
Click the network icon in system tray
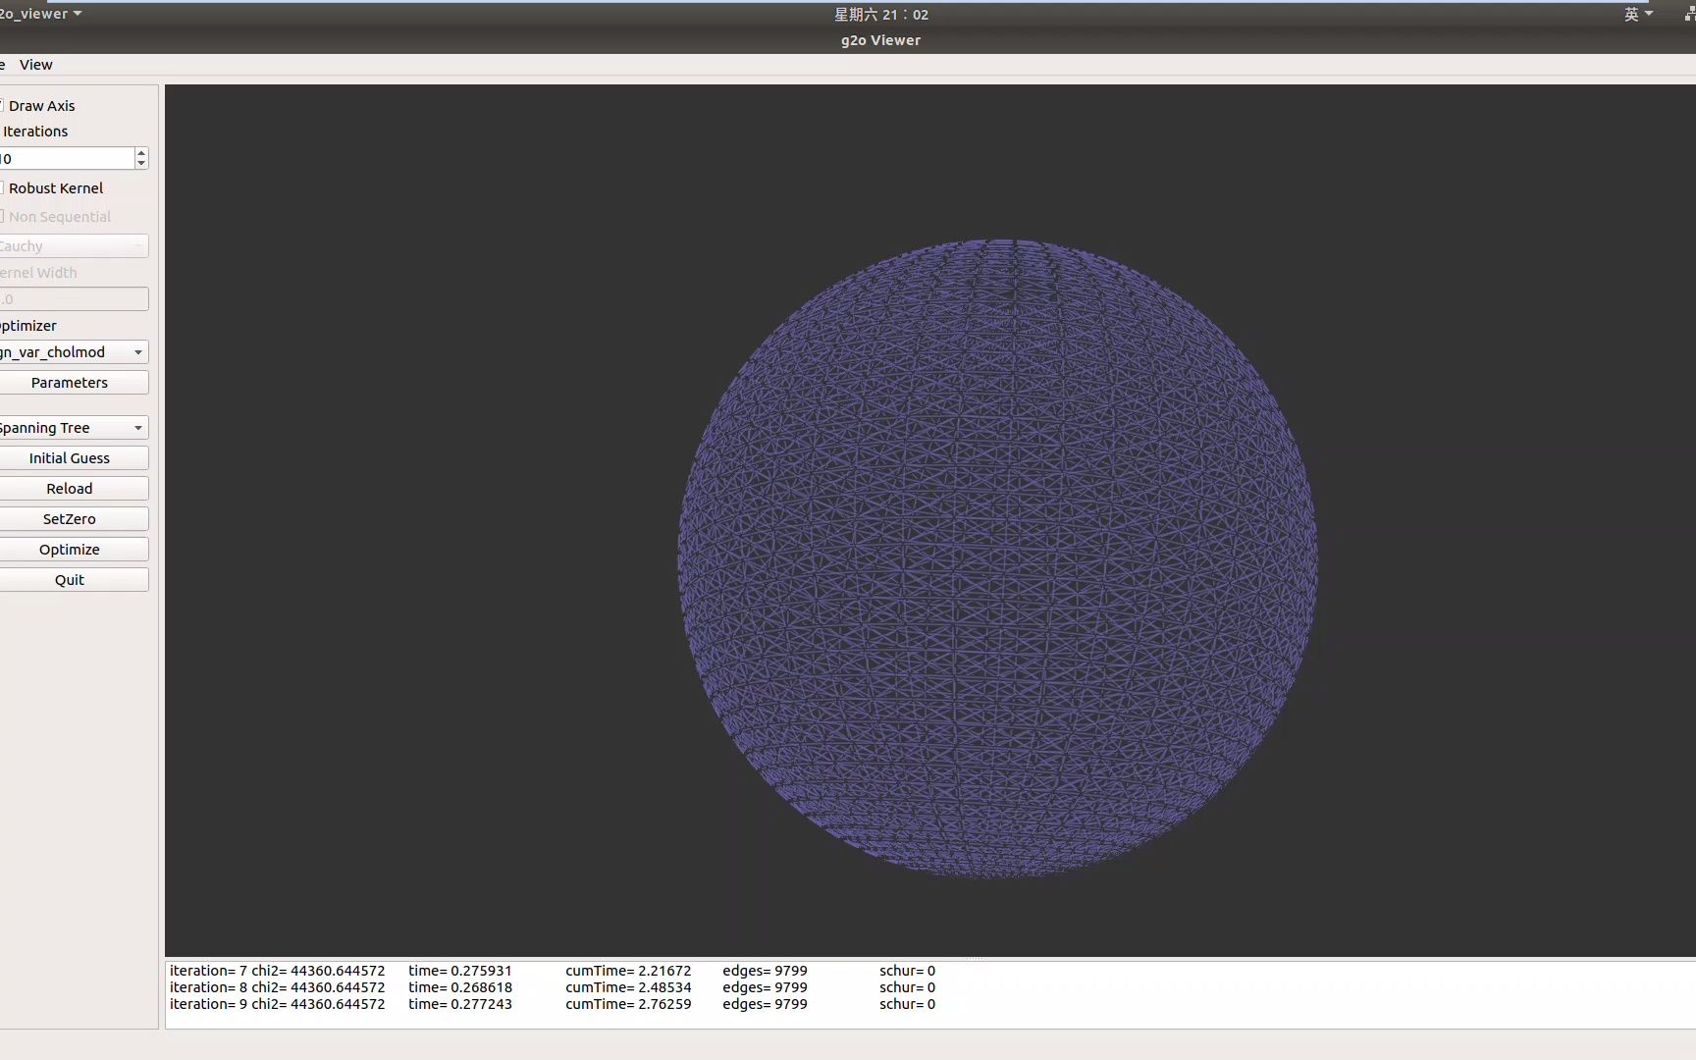coord(1689,14)
